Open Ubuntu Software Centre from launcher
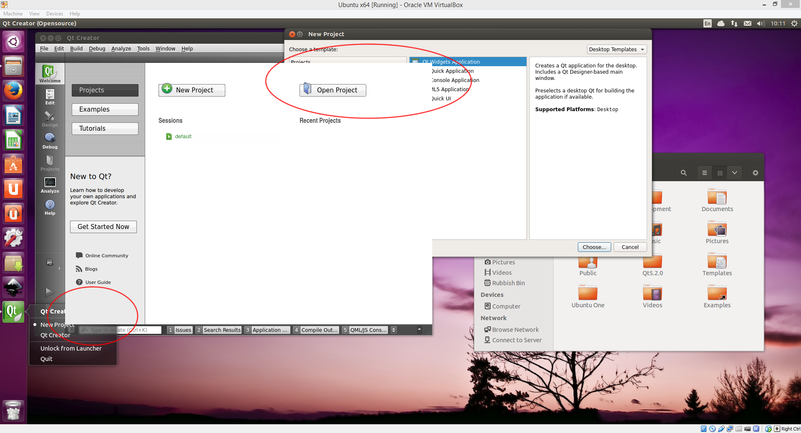This screenshot has width=801, height=433. tap(13, 164)
